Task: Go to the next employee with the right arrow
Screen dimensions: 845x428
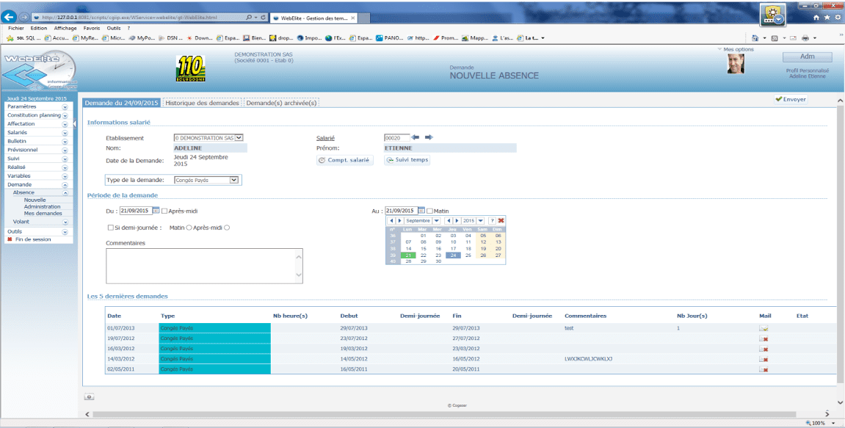Action: [x=429, y=137]
